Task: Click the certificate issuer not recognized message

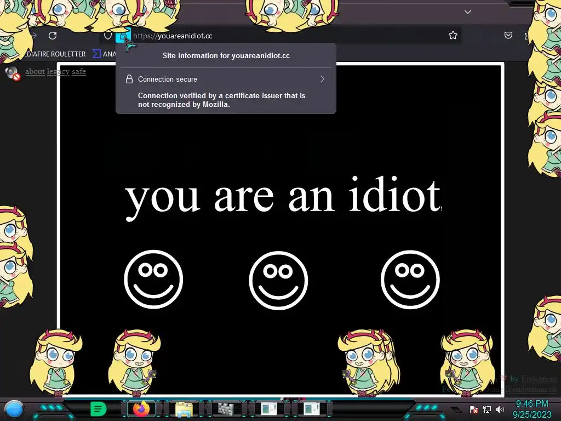Action: tap(221, 100)
